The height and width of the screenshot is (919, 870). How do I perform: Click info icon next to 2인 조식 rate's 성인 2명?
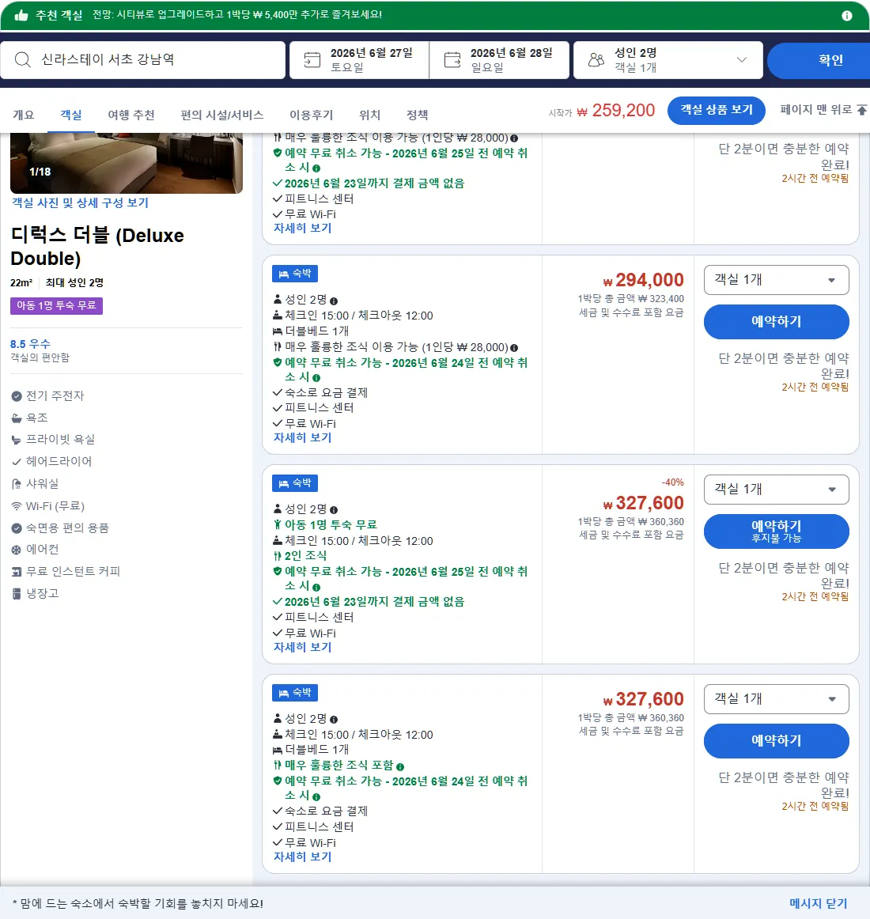tap(334, 510)
